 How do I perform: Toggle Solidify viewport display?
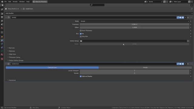pos(180,18)
